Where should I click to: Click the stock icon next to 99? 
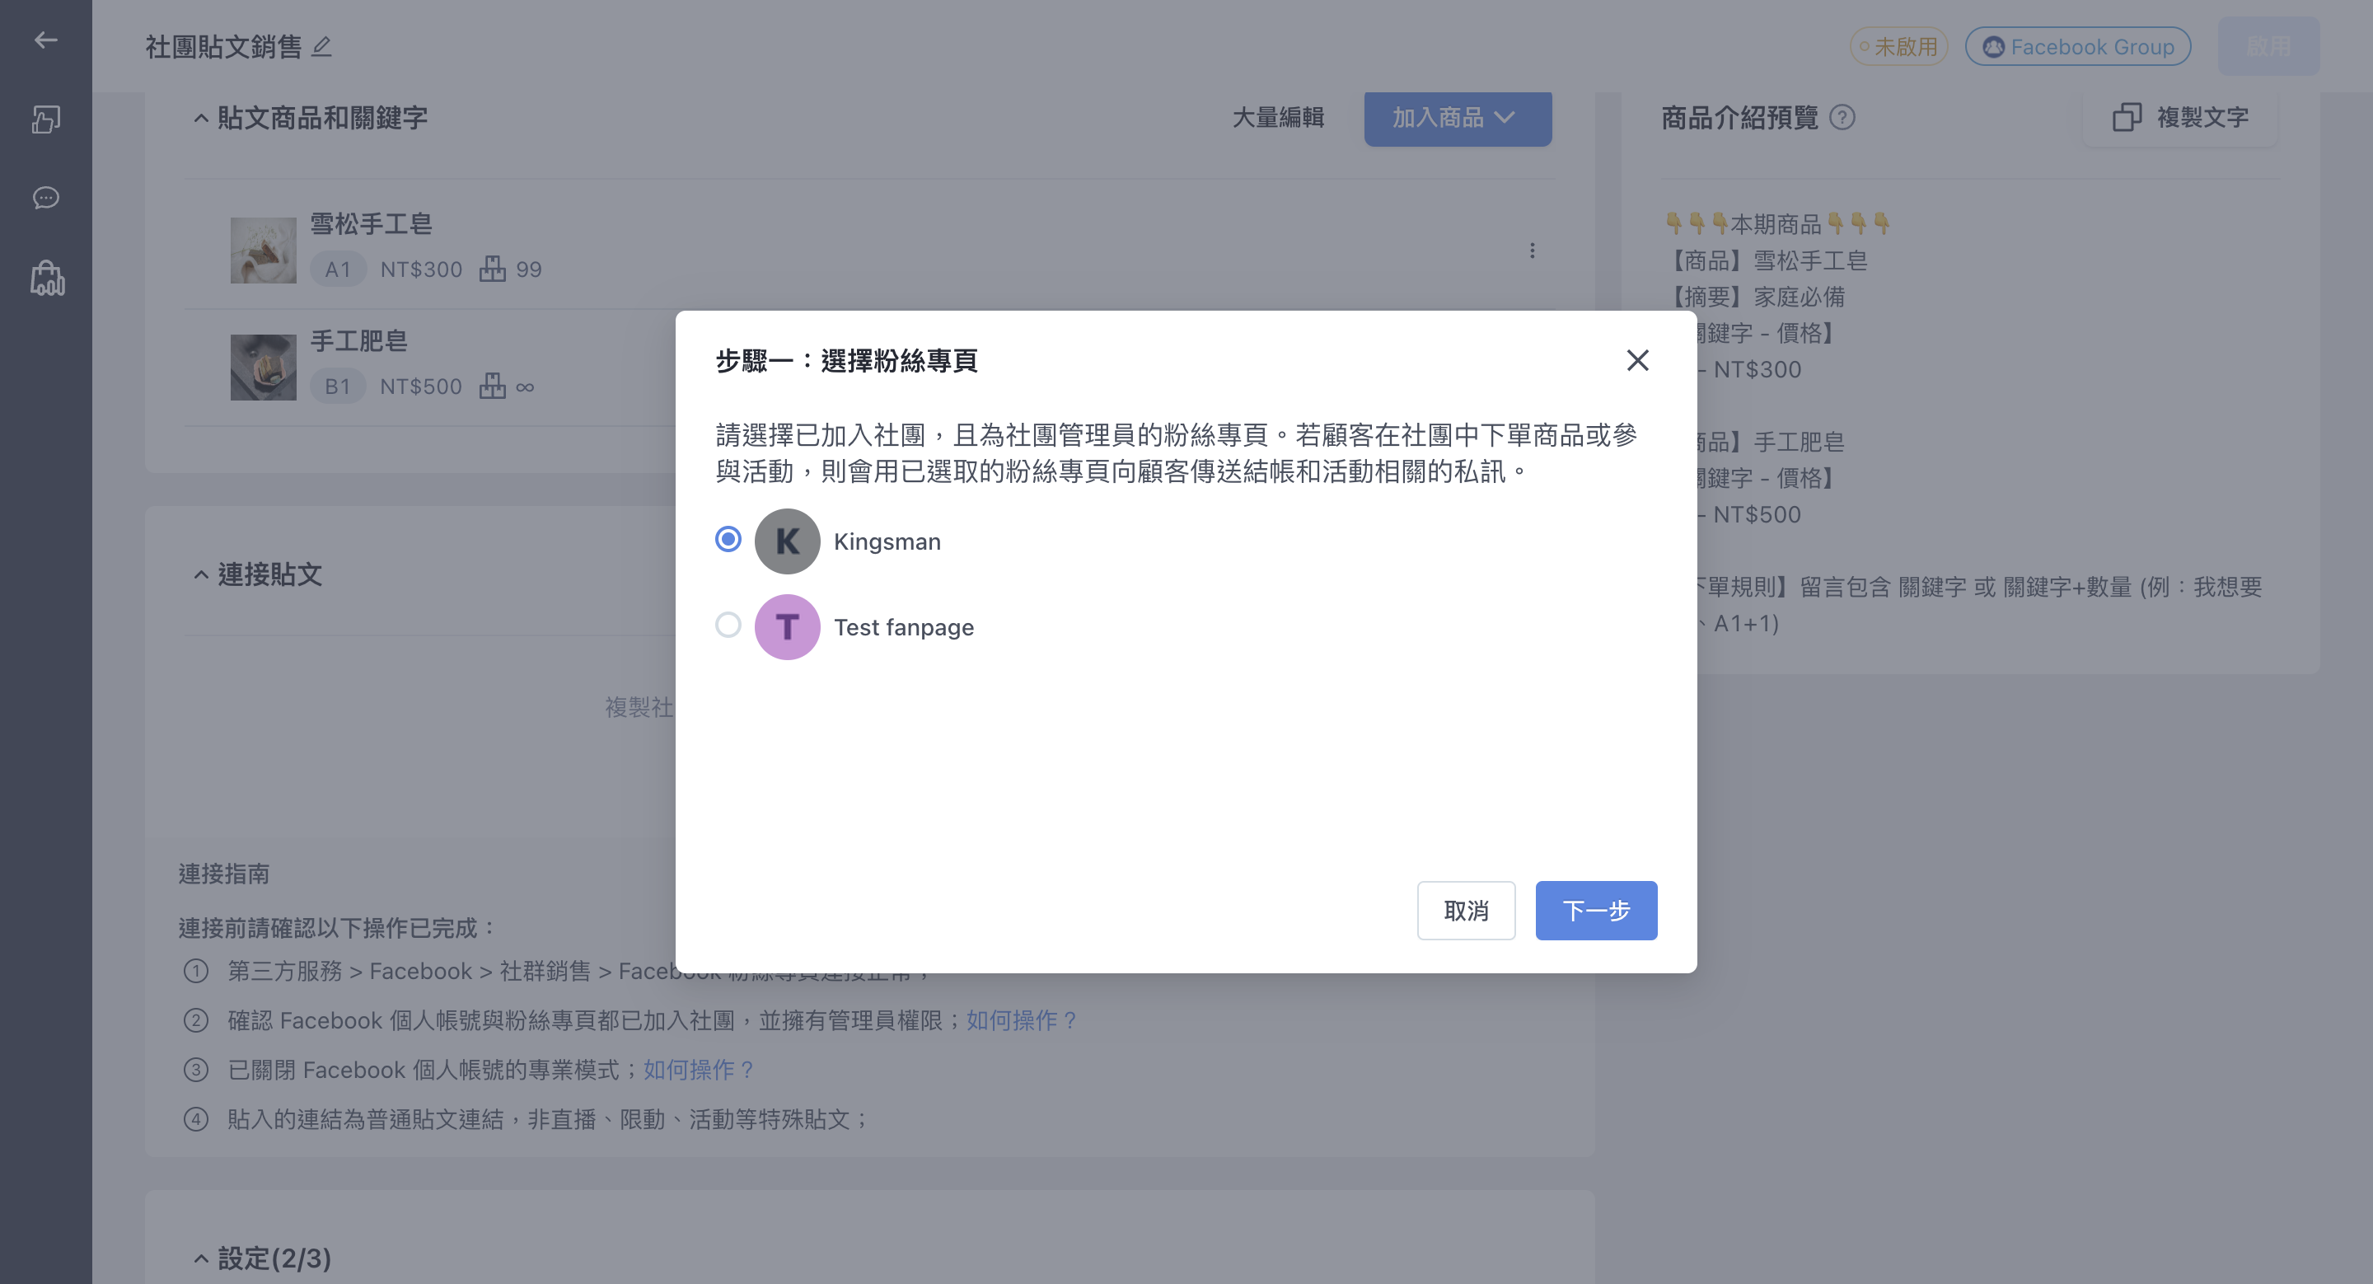click(493, 269)
